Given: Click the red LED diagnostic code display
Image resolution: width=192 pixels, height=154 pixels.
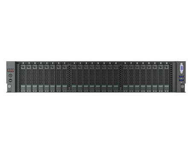Looking at the screenshot, I should [x=11, y=70].
